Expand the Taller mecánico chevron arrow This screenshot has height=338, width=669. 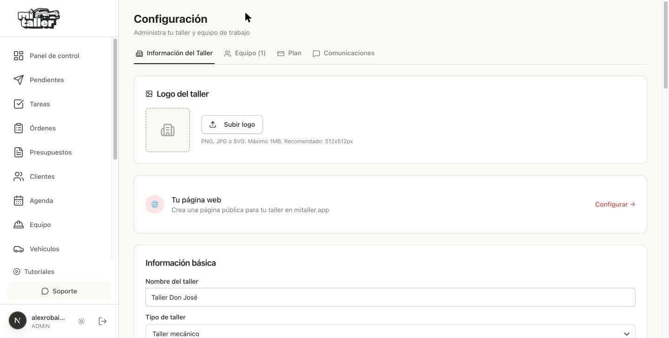tap(627, 334)
